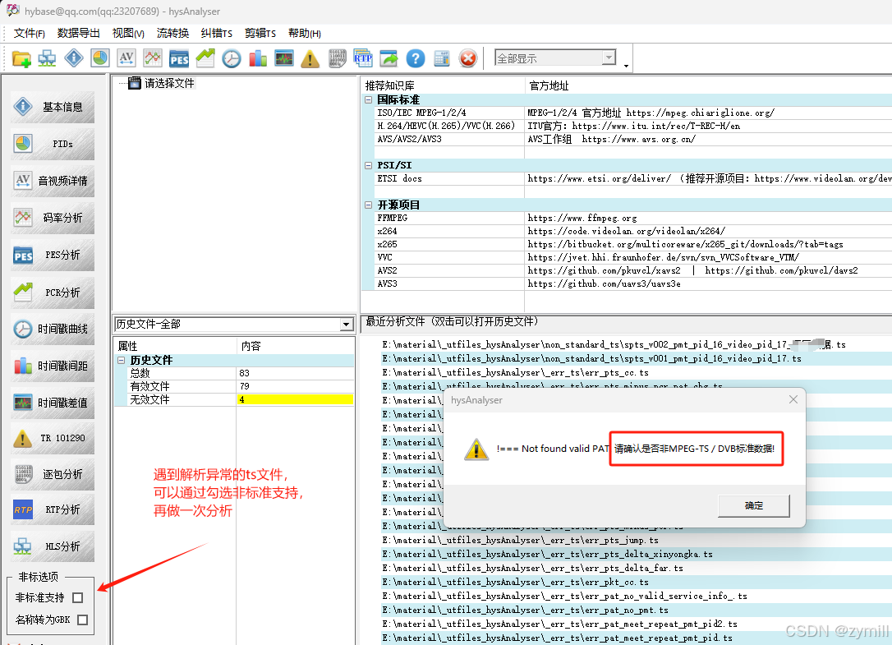Click the RTP toolbar icon
Viewport: 892px width, 645px height.
pyautogui.click(x=363, y=58)
